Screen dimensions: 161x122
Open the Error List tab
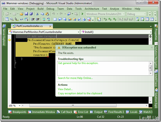tap(81, 112)
